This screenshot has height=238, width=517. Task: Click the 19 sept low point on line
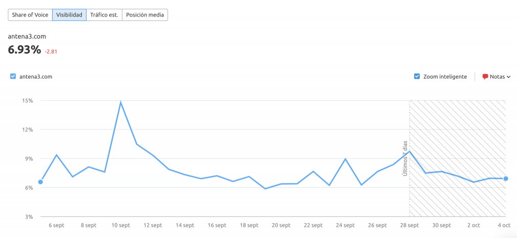pyautogui.click(x=265, y=188)
